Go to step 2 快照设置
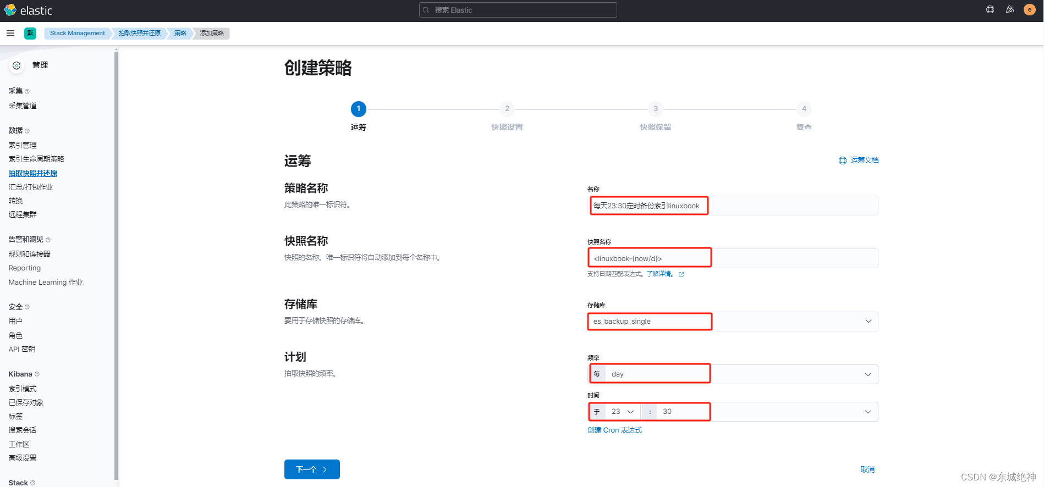Viewport: 1044px width, 487px height. (x=507, y=117)
